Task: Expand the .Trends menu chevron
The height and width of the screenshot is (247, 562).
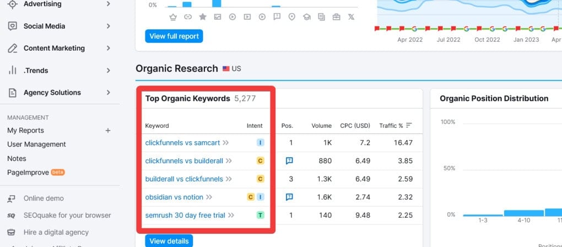Action: coord(108,70)
